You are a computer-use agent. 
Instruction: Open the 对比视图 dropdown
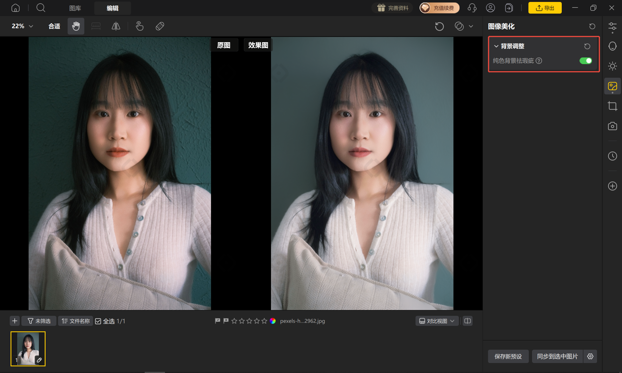pos(437,321)
